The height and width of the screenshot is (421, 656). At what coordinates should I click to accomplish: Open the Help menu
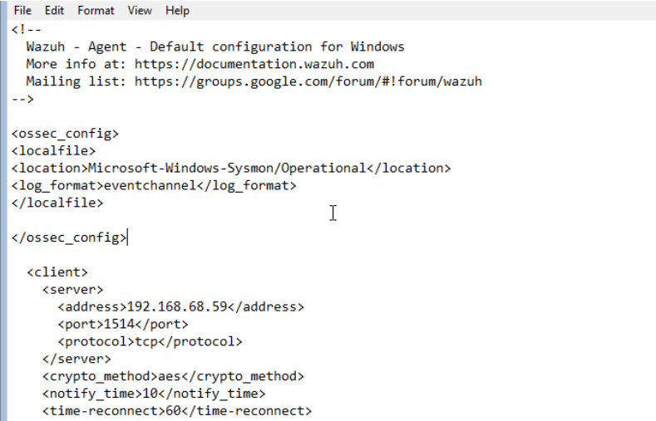tap(177, 11)
